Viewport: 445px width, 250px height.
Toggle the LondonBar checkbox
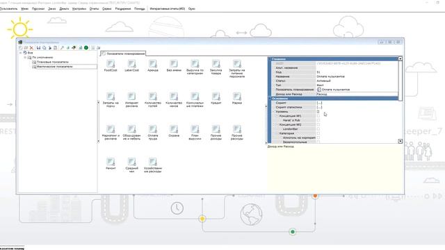tap(318, 129)
